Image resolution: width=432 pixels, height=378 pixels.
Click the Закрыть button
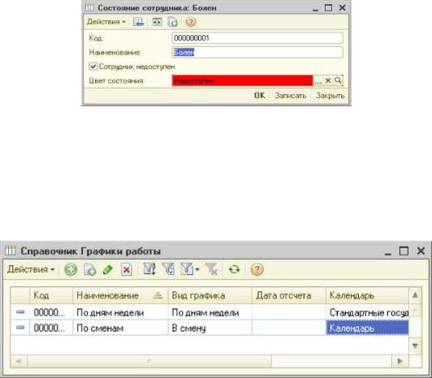pyautogui.click(x=330, y=96)
